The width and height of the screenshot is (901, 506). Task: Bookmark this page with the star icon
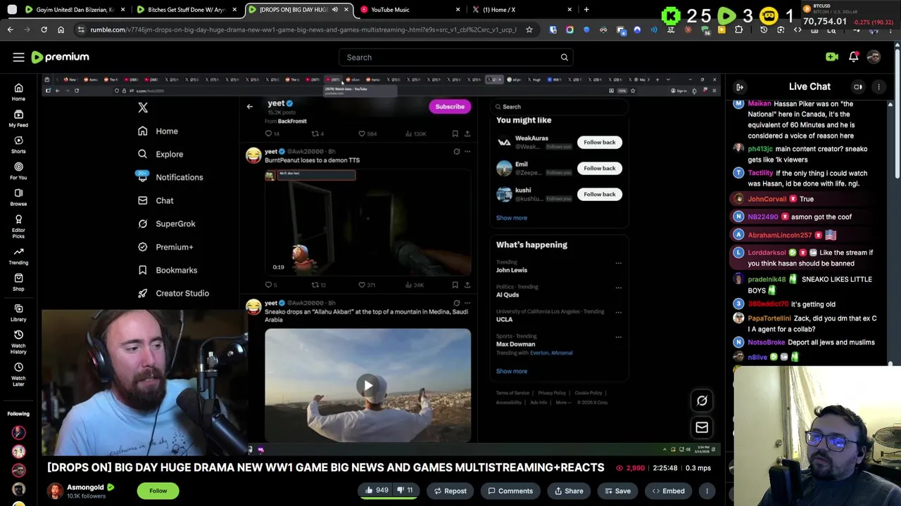click(x=529, y=30)
